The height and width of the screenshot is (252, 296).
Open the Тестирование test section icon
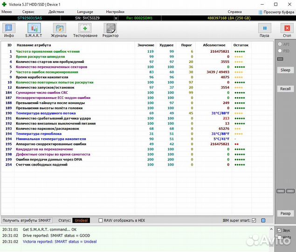point(85,30)
